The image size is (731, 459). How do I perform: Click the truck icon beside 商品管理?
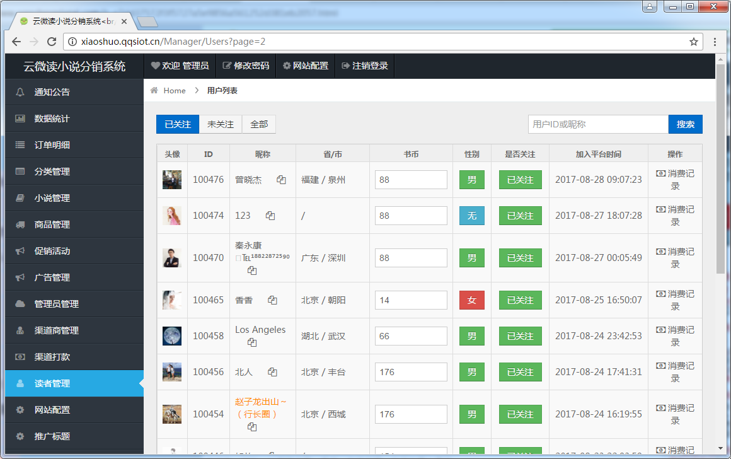[20, 224]
